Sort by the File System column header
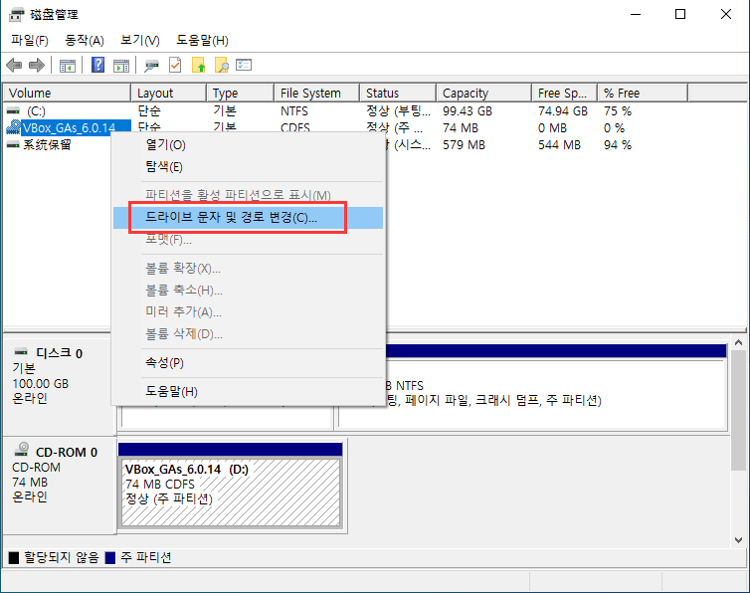 click(317, 93)
